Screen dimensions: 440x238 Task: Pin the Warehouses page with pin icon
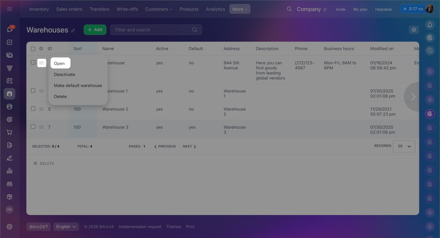(x=73, y=31)
